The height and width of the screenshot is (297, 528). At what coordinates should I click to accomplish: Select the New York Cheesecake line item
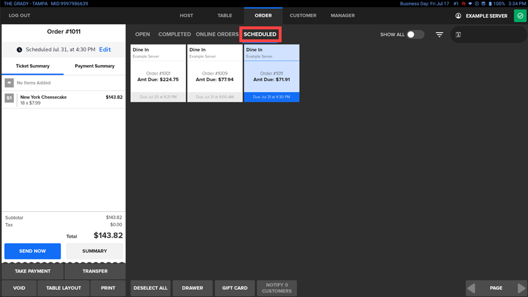[63, 100]
